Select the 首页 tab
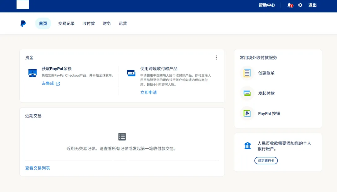This screenshot has width=337, height=192. click(43, 24)
